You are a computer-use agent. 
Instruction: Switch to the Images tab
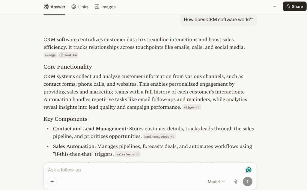(105, 7)
